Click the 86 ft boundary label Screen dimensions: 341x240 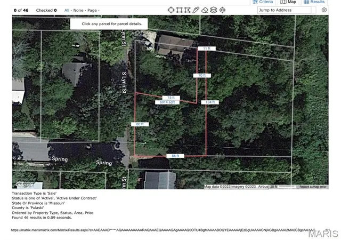(x=175, y=156)
